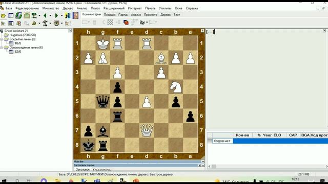Click the black king on h8
The width and height of the screenshot is (328, 184).
pos(88,145)
